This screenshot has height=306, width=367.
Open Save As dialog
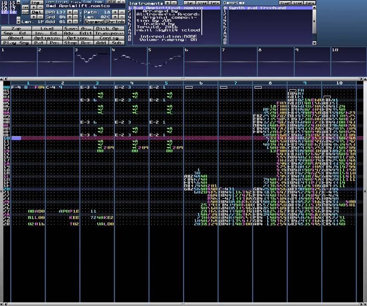click(86, 28)
